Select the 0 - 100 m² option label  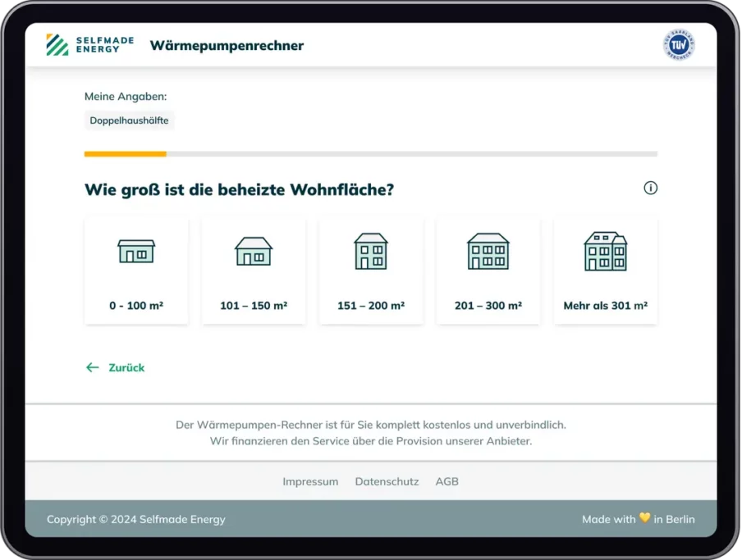tap(136, 306)
